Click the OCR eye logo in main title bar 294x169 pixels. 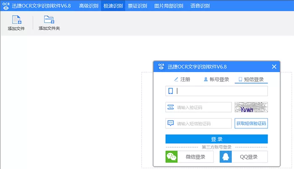[6, 6]
